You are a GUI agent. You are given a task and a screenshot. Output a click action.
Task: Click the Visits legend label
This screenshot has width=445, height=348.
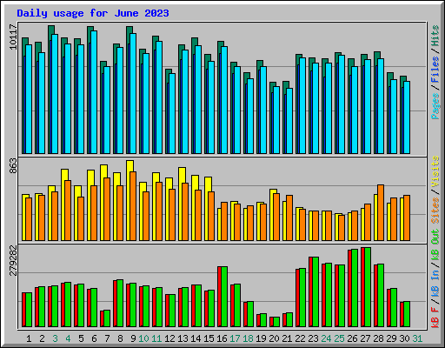435,171
